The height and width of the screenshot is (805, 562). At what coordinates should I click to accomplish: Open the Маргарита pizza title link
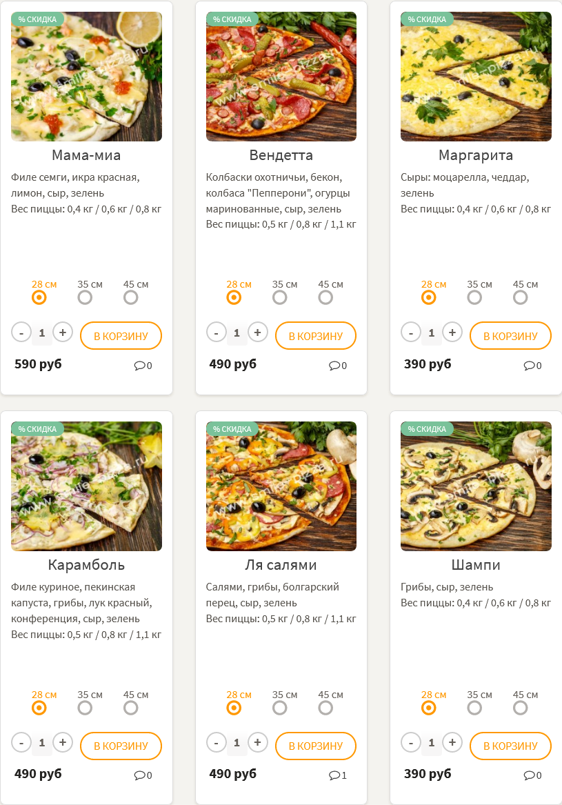pyautogui.click(x=476, y=155)
